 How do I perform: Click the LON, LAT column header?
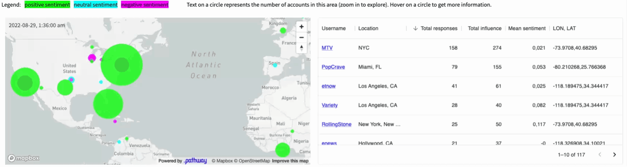click(x=564, y=28)
